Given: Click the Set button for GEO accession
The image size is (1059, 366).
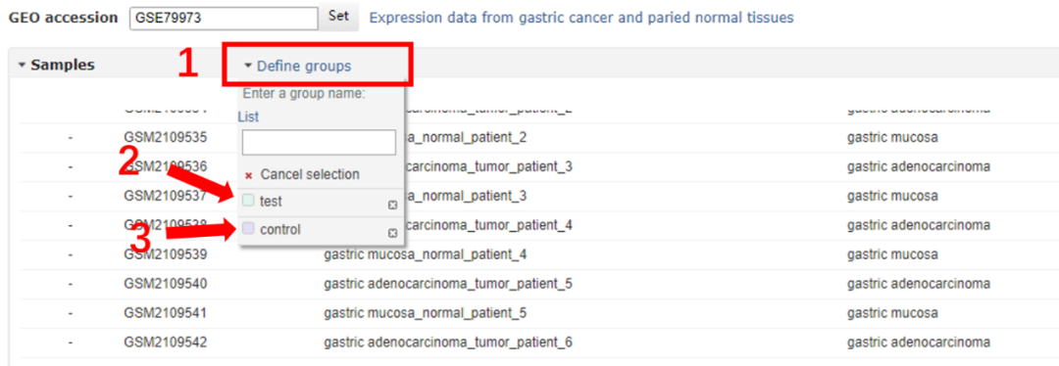Looking at the screenshot, I should click(339, 17).
